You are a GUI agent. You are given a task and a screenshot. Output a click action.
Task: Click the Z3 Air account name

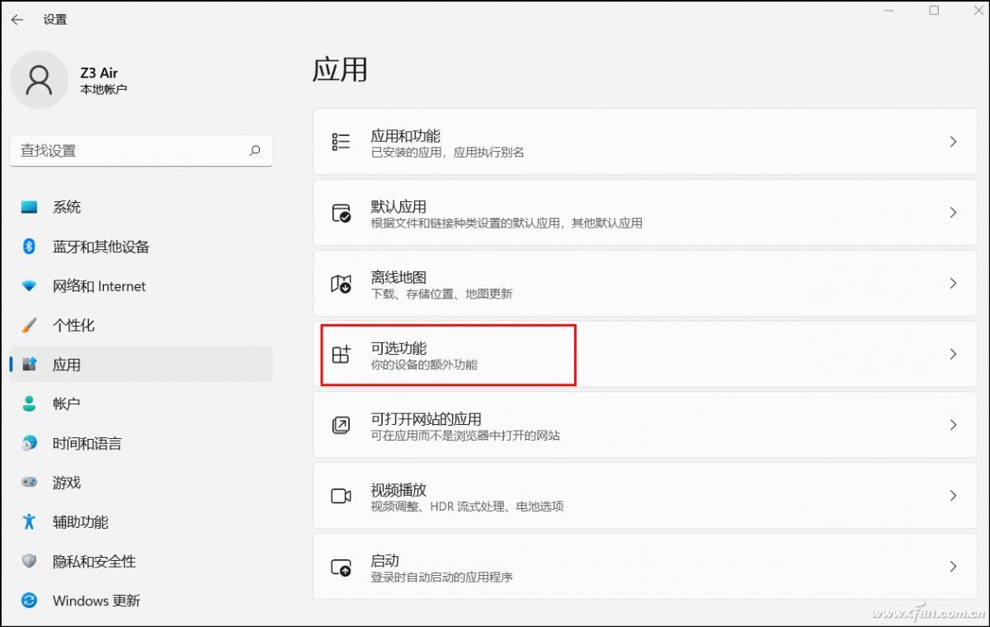(99, 73)
